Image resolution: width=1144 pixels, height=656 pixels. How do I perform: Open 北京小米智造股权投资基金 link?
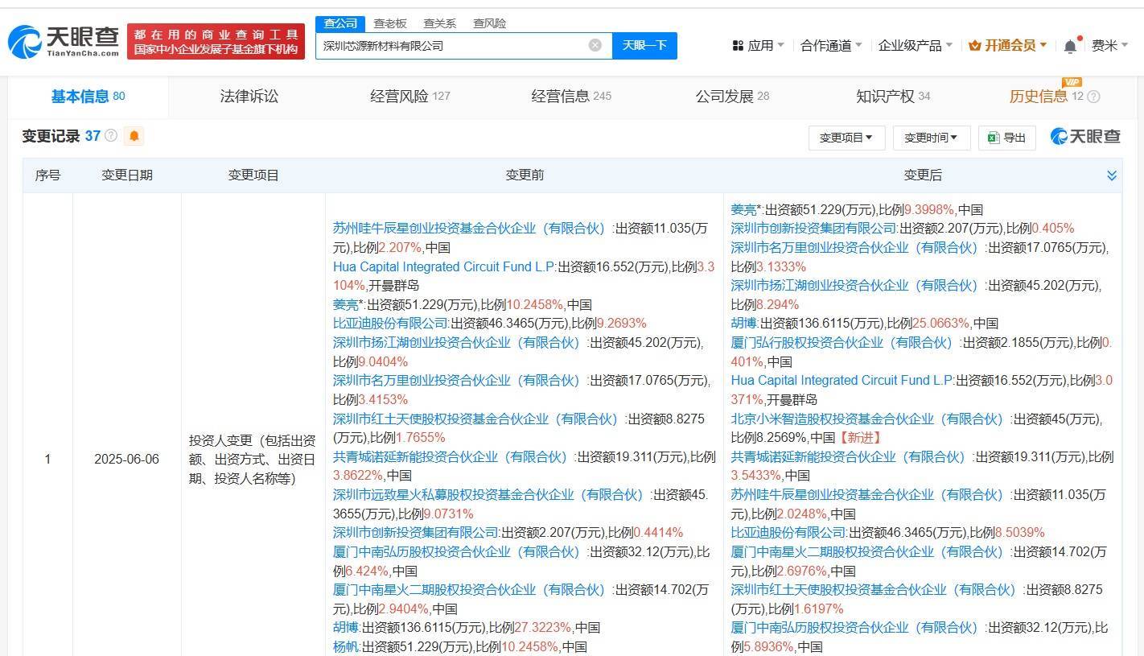867,419
